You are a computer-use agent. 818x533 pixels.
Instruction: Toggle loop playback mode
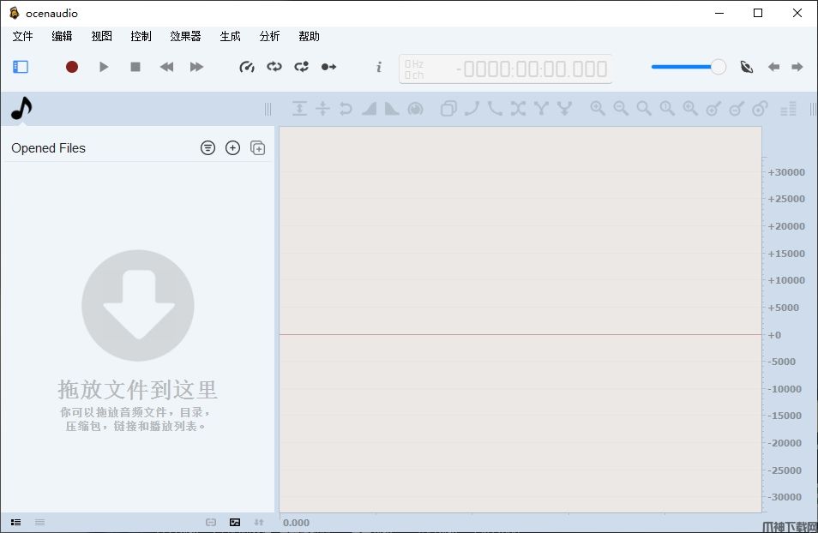pyautogui.click(x=274, y=67)
